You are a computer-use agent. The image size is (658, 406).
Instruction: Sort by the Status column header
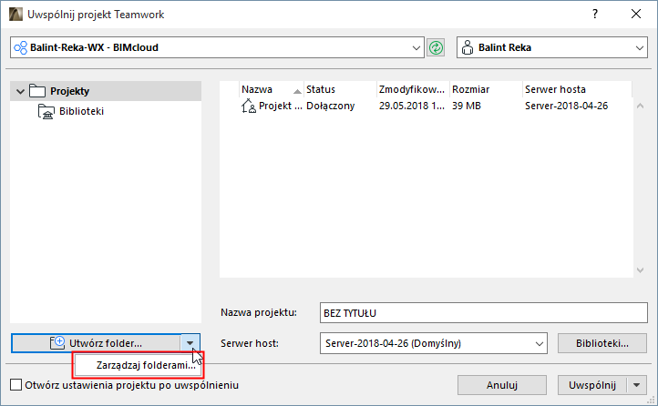[340, 89]
